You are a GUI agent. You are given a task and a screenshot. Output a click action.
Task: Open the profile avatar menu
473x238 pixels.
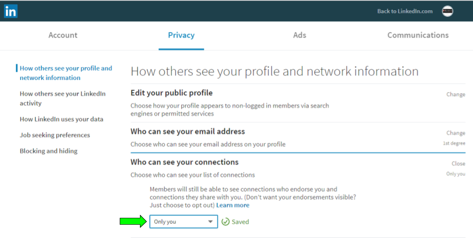447,11
